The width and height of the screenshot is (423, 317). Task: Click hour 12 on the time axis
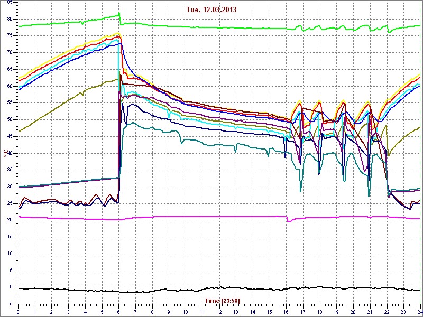pyautogui.click(x=219, y=312)
